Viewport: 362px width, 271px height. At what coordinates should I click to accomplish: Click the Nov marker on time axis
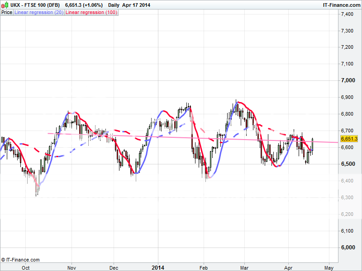click(x=71, y=267)
